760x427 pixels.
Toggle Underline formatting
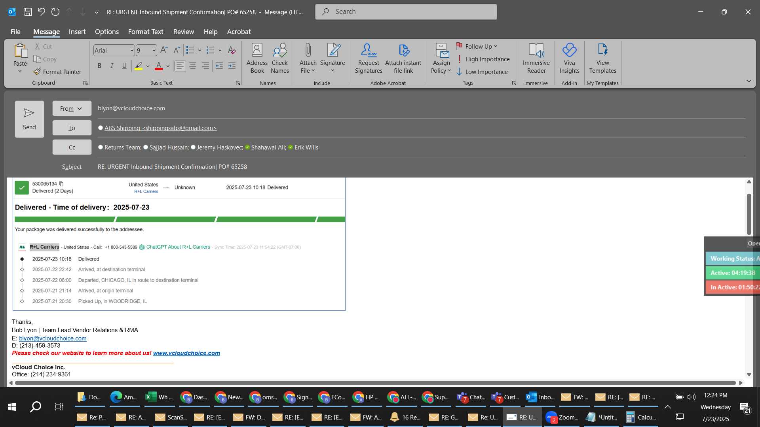click(124, 66)
